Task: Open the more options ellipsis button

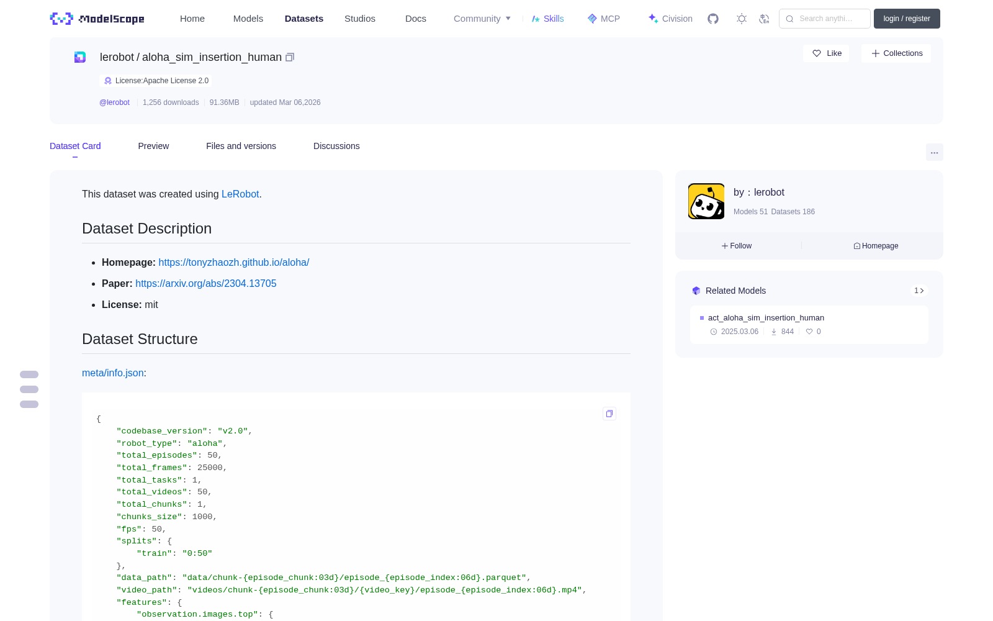Action: tap(934, 152)
